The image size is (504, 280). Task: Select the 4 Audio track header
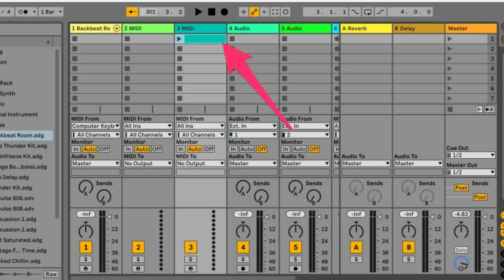click(x=253, y=29)
